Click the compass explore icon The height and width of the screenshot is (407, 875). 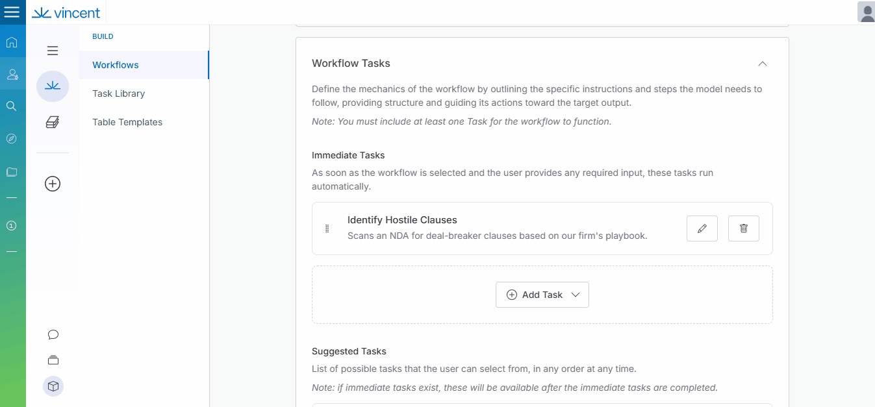[x=11, y=138]
